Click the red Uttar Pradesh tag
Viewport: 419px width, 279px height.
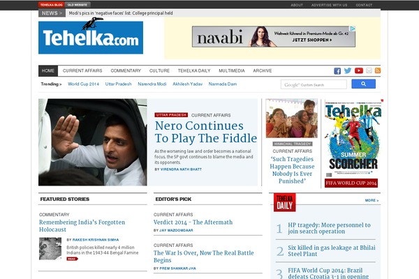pyautogui.click(x=171, y=115)
